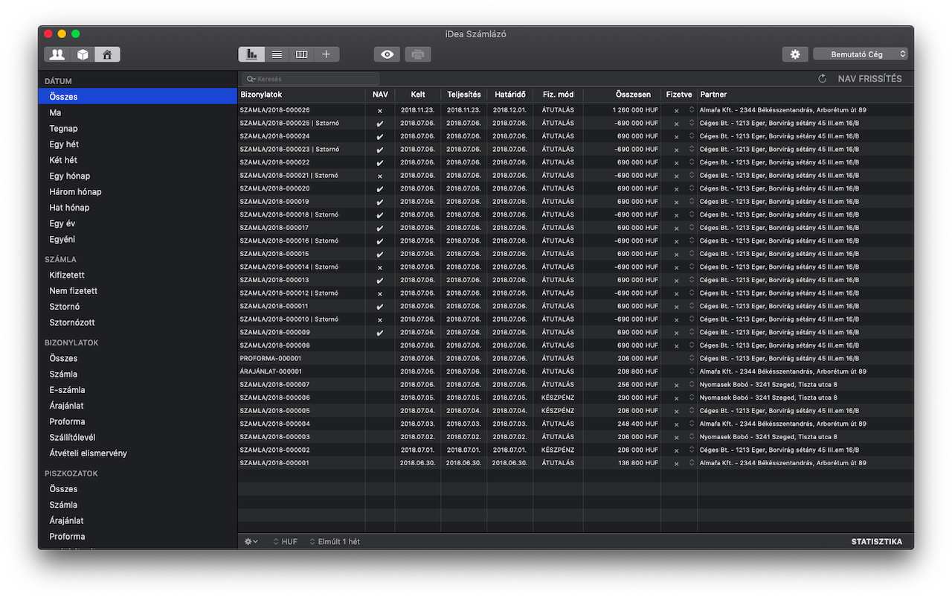Select Átvételi elismervény in sidebar

coord(138,453)
